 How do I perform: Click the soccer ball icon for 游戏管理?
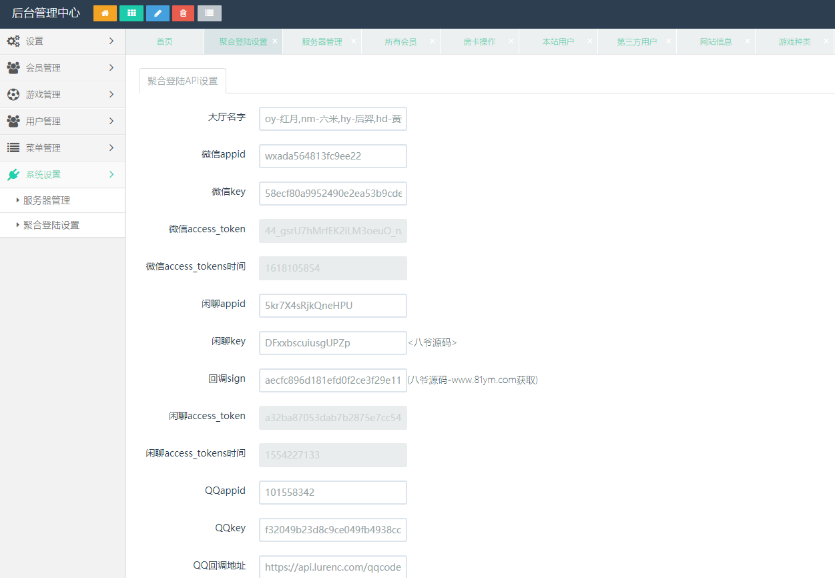click(x=13, y=95)
